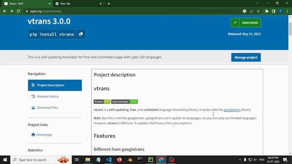Click the taskbar search box
This screenshot has height=164, width=292.
pos(41,160)
